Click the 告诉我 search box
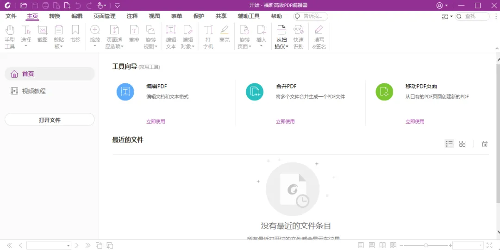Screen dimensions: 500x250 click(x=310, y=16)
